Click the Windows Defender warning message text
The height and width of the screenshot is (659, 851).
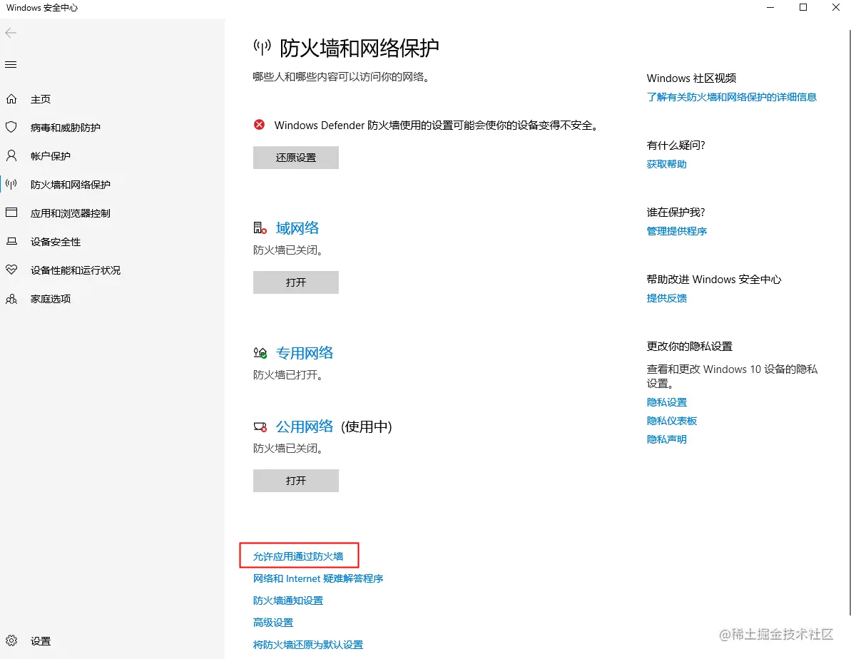pos(437,126)
